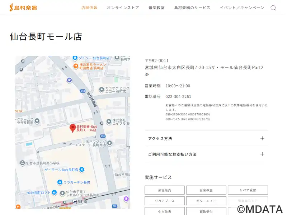Expand the ご利用可能なお支払い方法 section
This screenshot has width=287, height=215.
[x=206, y=154]
